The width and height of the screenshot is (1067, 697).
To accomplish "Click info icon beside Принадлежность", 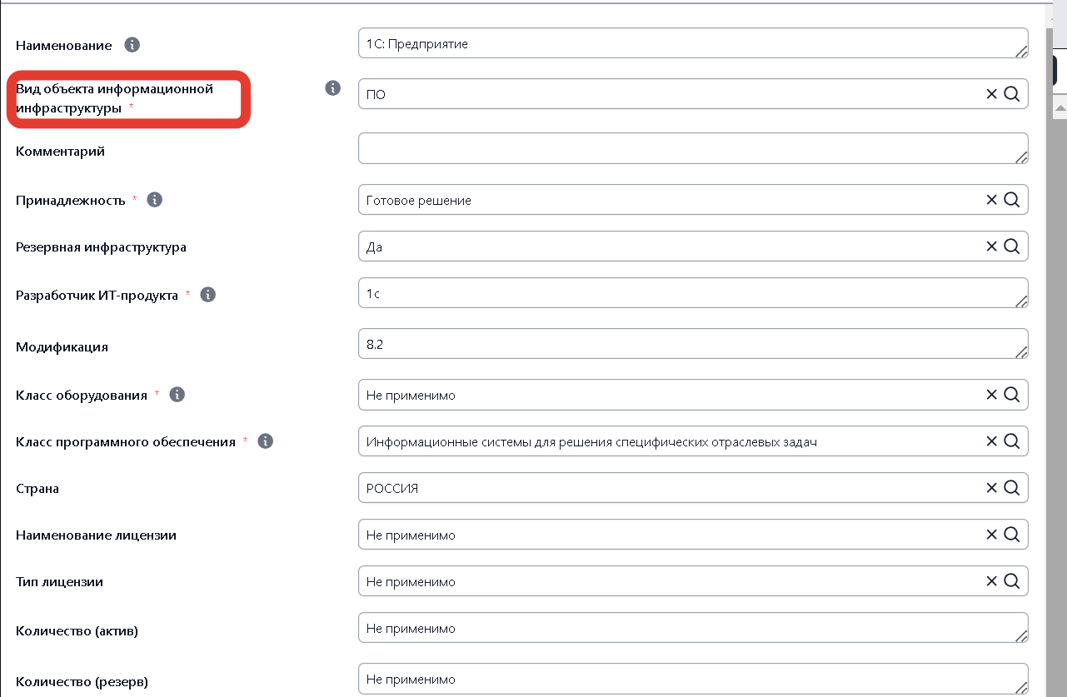I will click(155, 200).
